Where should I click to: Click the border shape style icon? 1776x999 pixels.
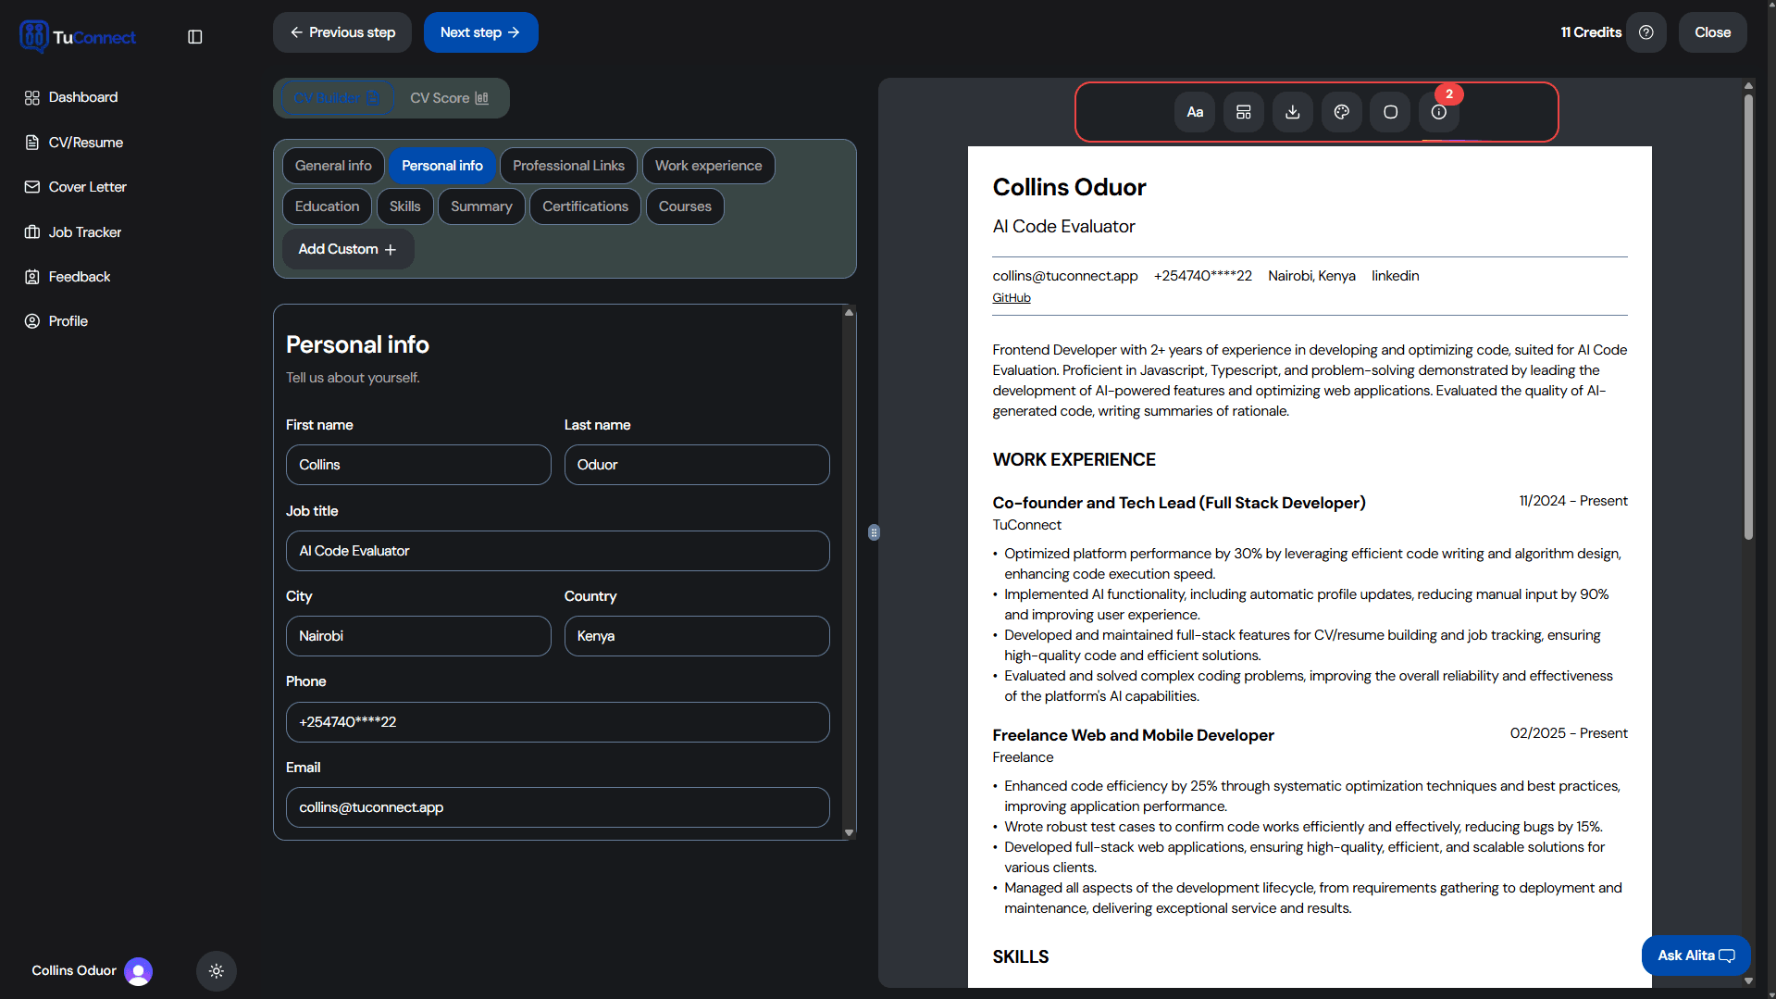[1389, 111]
